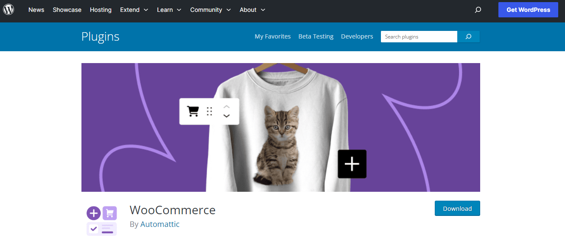Open the Automattic author link
This screenshot has height=243, width=565.
[x=160, y=224]
